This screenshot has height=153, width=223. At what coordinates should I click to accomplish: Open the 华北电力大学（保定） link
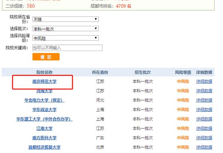coord(44,100)
